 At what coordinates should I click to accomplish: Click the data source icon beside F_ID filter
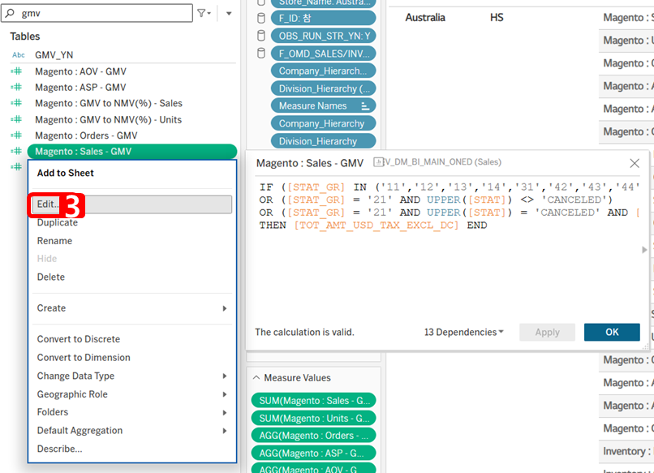point(261,19)
